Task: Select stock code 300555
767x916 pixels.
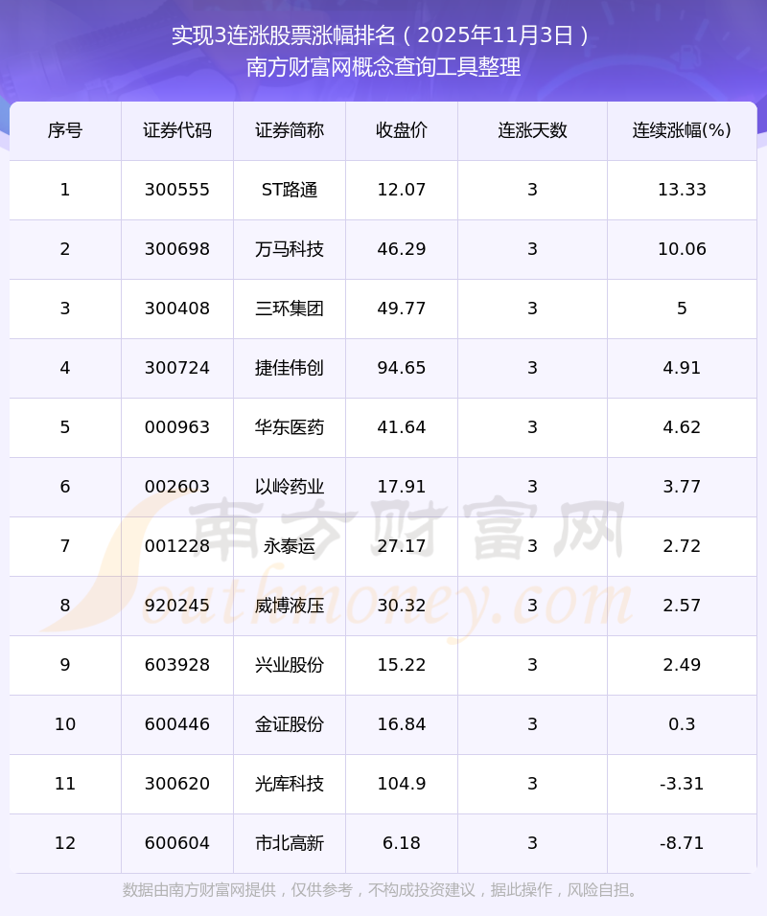Action: (177, 190)
